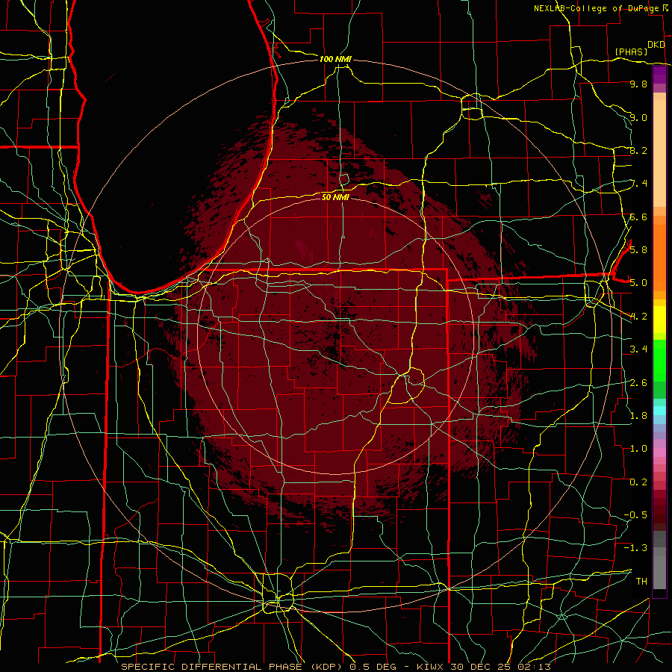Viewport: 672px width, 672px height.
Task: Click the 3.4 value on the color scale
Action: (638, 349)
